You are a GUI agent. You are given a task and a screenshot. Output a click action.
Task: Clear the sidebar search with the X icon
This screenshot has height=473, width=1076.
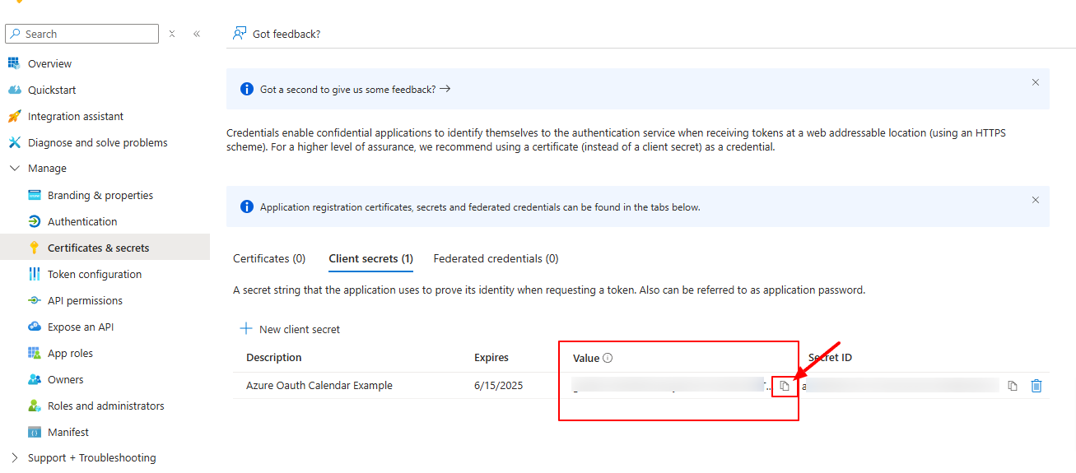(172, 34)
